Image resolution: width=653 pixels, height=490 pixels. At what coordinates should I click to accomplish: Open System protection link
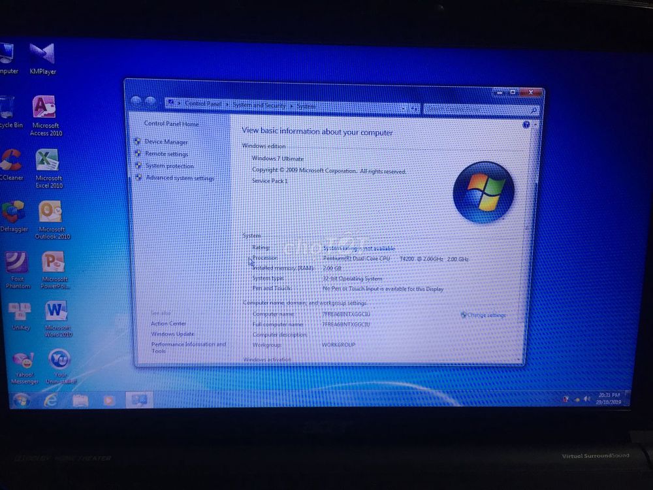point(170,166)
